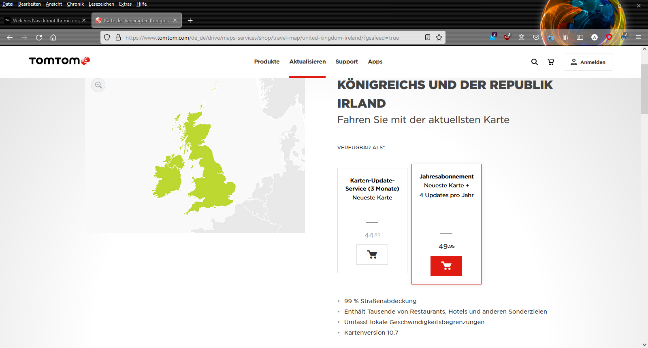Open uBlock Origin extension
The height and width of the screenshot is (348, 648).
(507, 37)
